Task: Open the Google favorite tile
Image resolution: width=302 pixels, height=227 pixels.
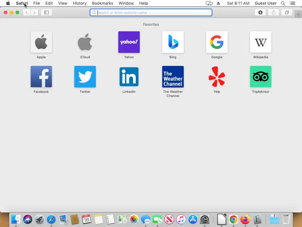Action: [217, 42]
